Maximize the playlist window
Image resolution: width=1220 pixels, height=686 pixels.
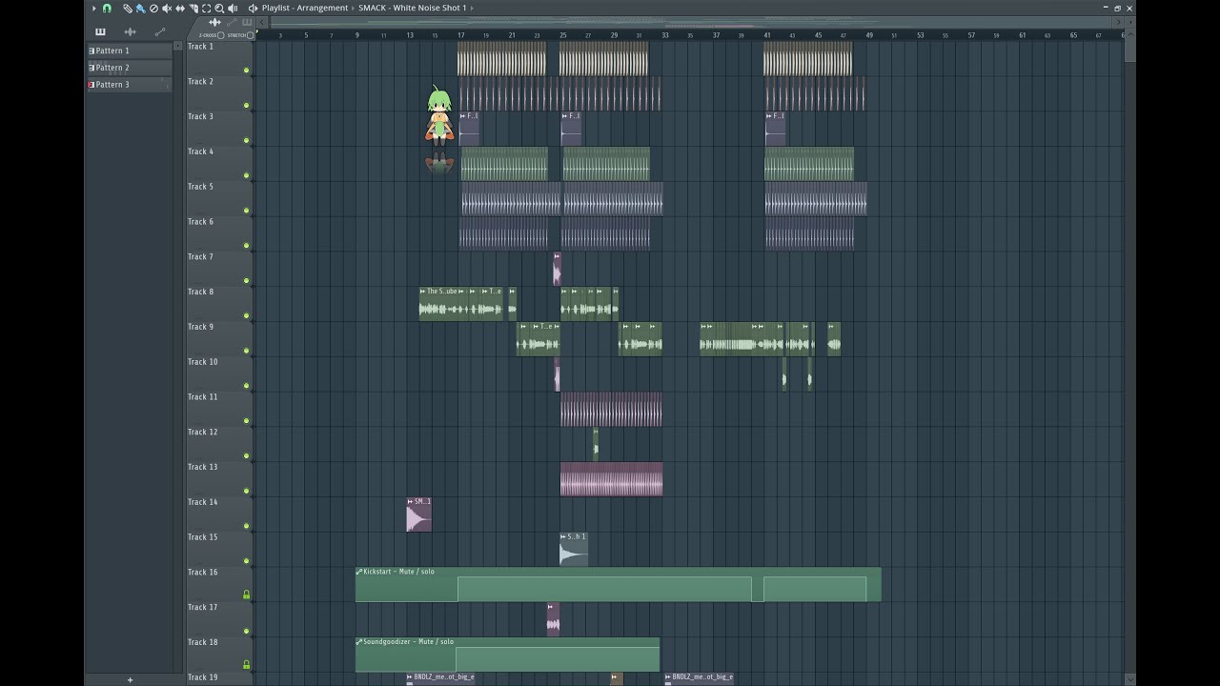click(1117, 8)
